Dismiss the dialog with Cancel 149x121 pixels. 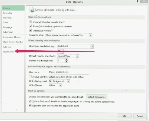click(140, 116)
